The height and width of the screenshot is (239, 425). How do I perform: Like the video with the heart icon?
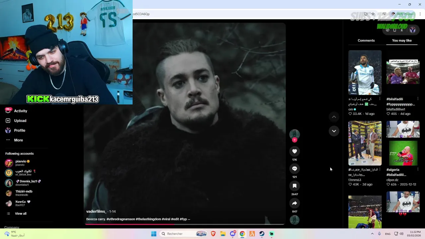click(295, 151)
